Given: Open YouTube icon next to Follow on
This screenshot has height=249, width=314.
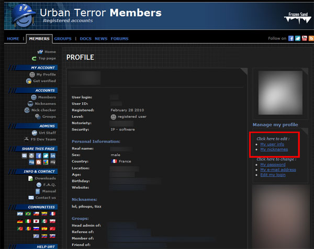Looking at the screenshot, I should 305,38.
